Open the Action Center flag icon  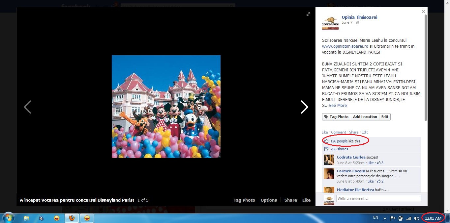click(393, 218)
